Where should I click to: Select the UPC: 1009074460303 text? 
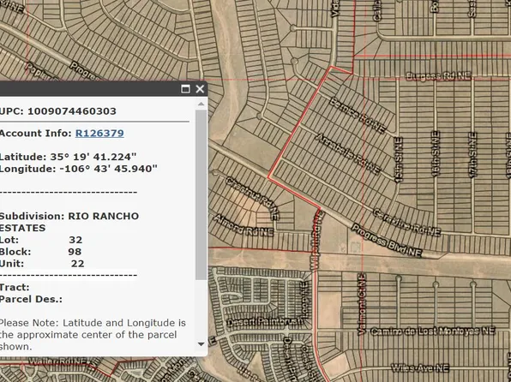(58, 111)
